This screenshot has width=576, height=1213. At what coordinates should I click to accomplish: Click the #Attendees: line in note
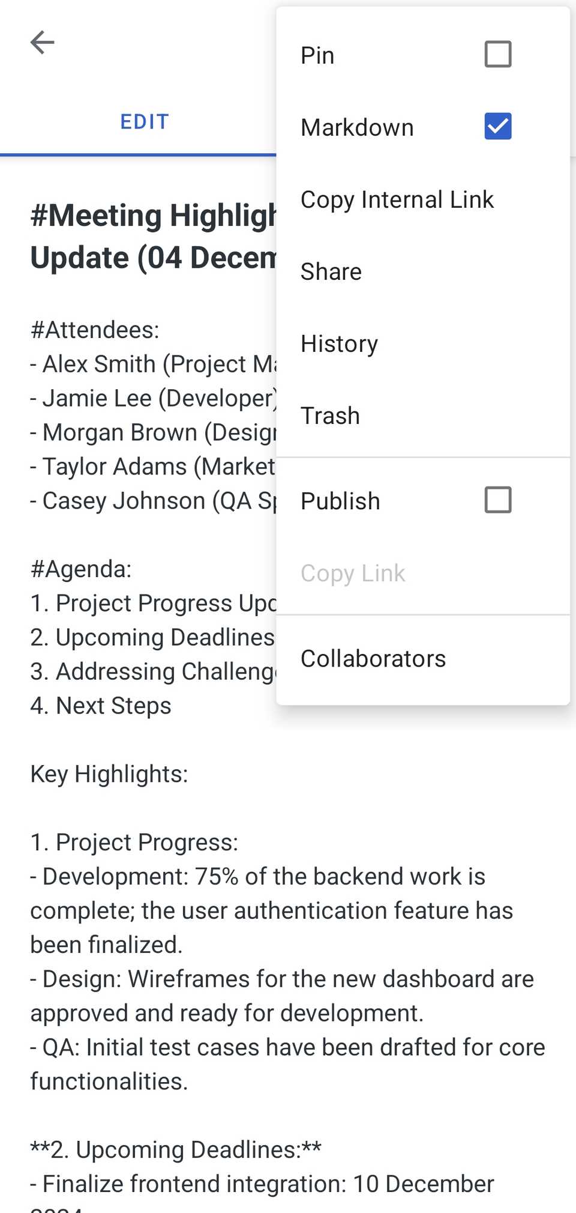click(x=95, y=330)
